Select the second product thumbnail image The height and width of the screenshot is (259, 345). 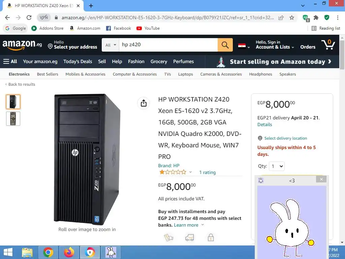[x=13, y=119]
